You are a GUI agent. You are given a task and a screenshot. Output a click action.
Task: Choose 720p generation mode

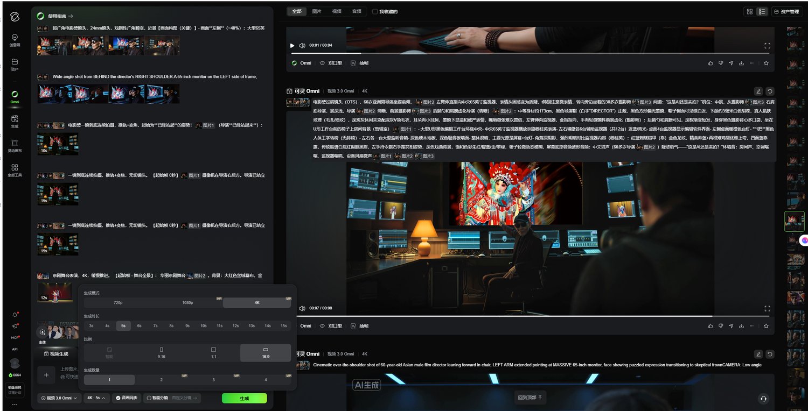(117, 302)
